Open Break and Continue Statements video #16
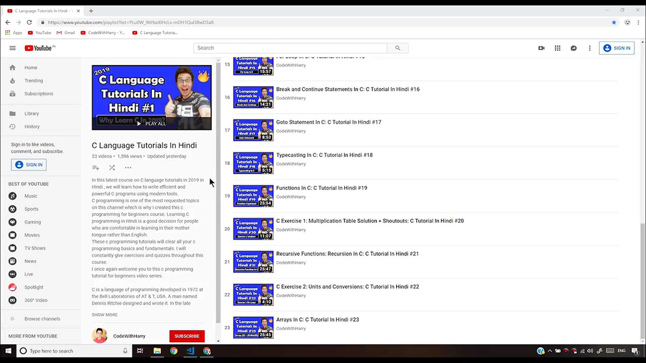646x363 pixels. click(x=348, y=89)
